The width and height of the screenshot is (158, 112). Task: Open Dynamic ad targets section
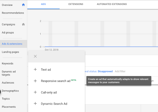(x=9, y=73)
